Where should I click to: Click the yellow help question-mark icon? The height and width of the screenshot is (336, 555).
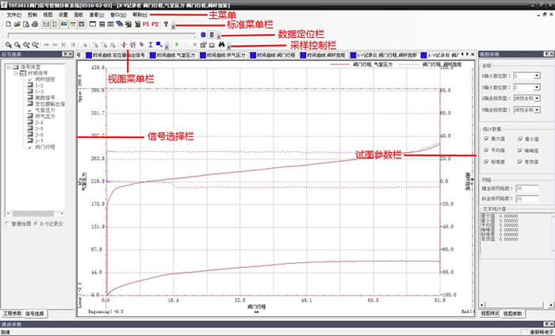[167, 25]
